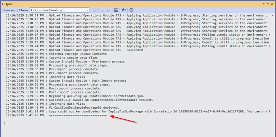Click the 'Logs could not be downloaded' line
Screen dimensions: 276x137
[138, 111]
